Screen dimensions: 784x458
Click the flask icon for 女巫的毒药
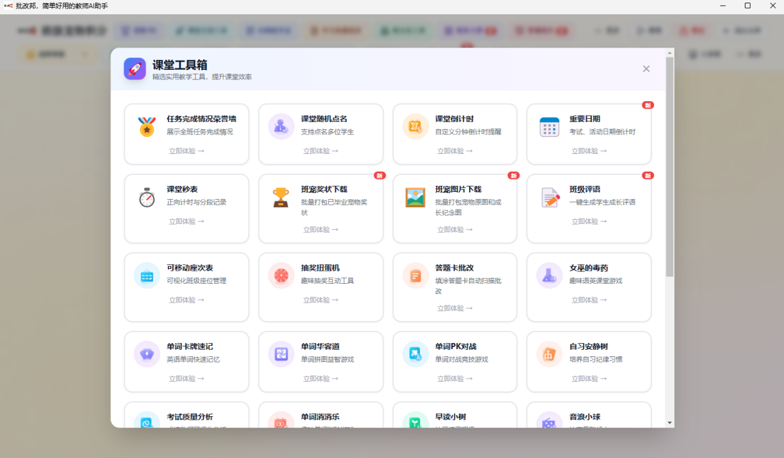549,275
